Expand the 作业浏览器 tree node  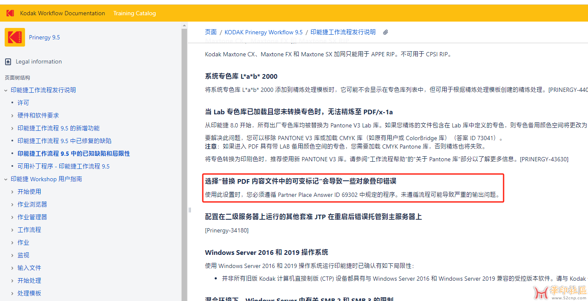pyautogui.click(x=12, y=204)
